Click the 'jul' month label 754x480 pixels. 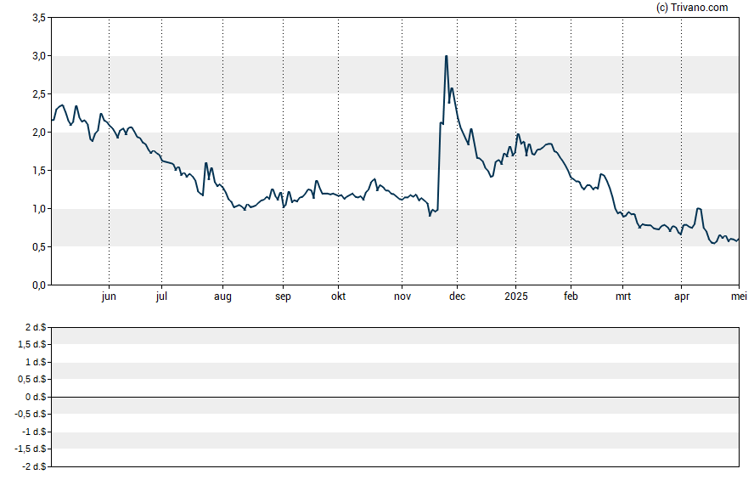pos(161,296)
